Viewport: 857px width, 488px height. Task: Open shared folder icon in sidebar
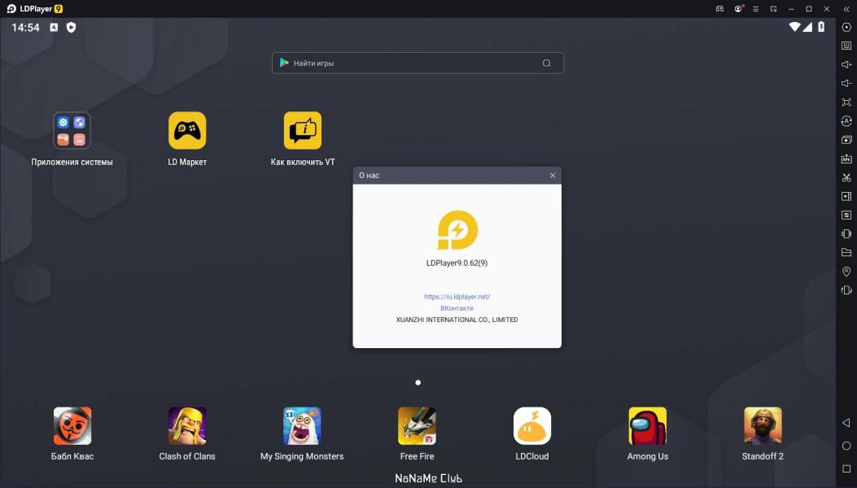846,252
